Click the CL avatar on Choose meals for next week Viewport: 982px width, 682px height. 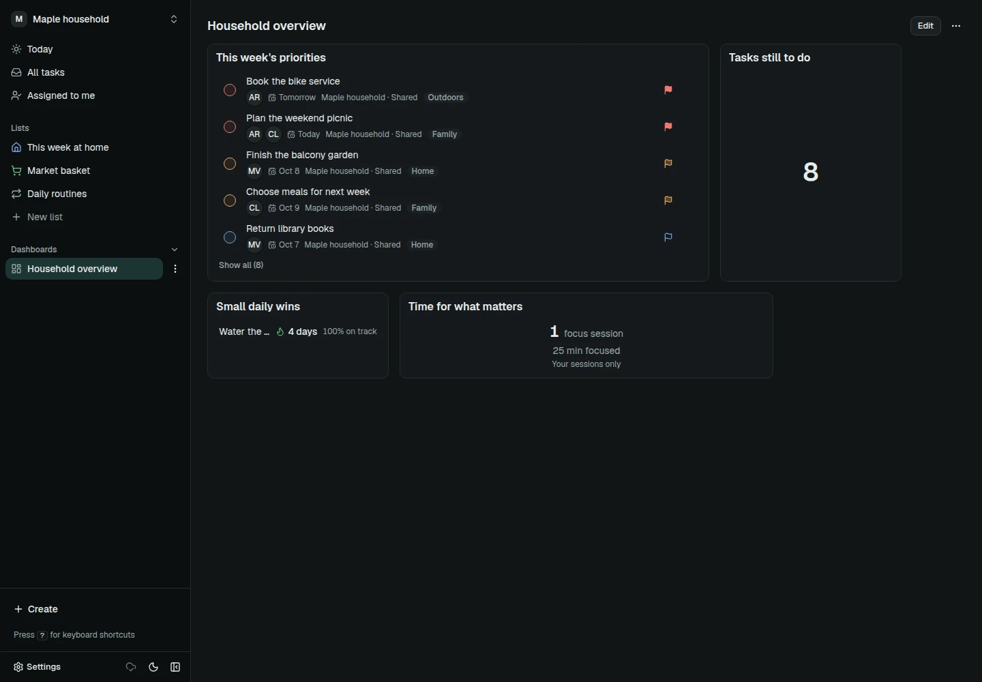pos(254,208)
